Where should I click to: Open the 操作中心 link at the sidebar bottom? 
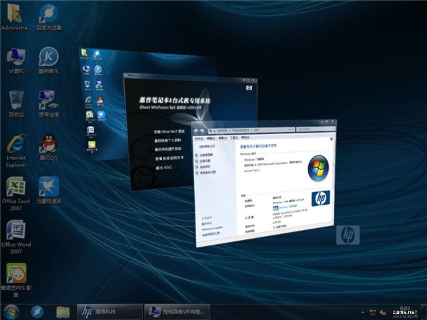[x=207, y=224]
